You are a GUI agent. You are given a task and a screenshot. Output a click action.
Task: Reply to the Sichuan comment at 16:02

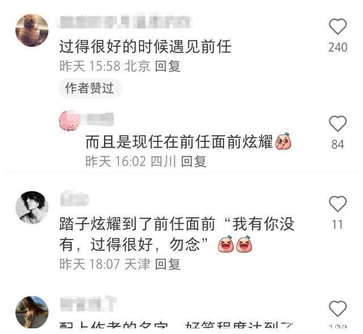point(193,161)
